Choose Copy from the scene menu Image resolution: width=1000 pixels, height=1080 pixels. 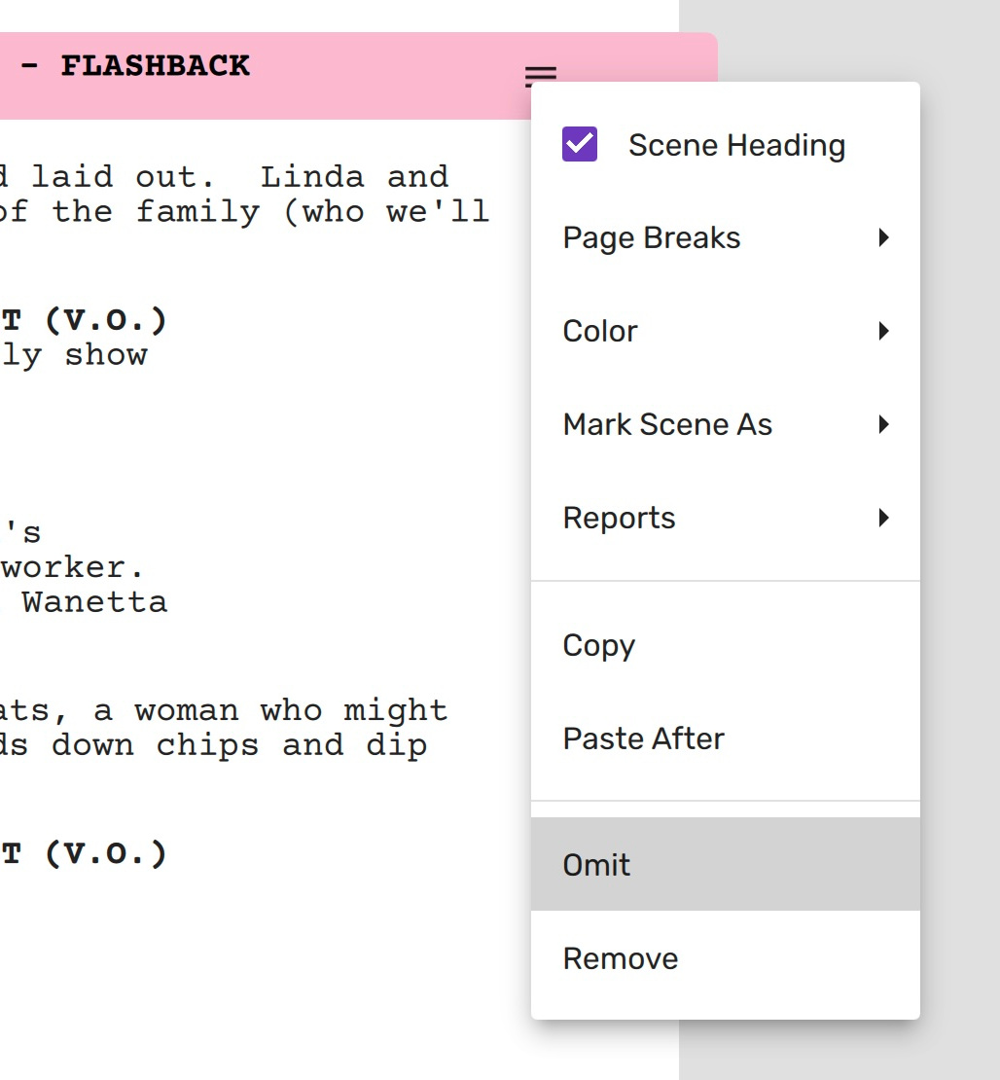coord(598,646)
